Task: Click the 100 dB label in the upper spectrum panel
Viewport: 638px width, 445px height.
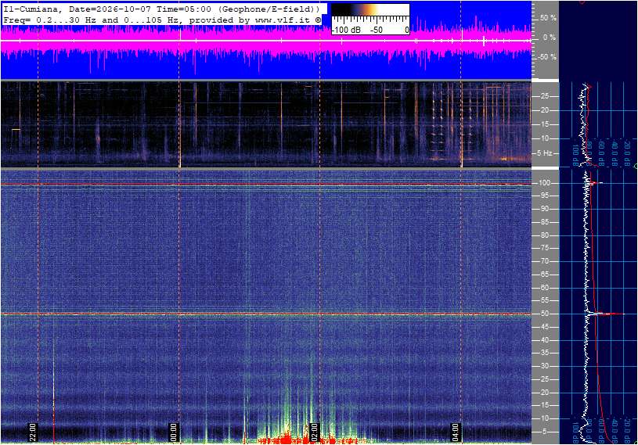Action: pyautogui.click(x=575, y=155)
